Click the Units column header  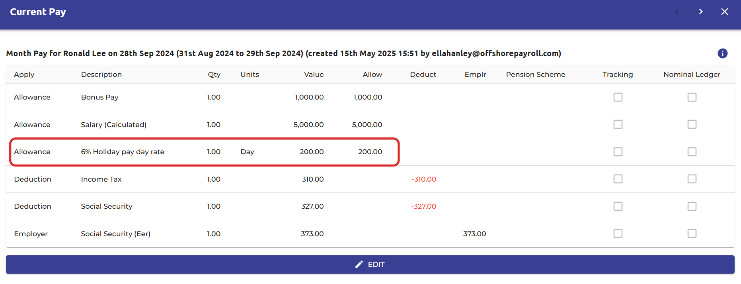[x=250, y=74]
